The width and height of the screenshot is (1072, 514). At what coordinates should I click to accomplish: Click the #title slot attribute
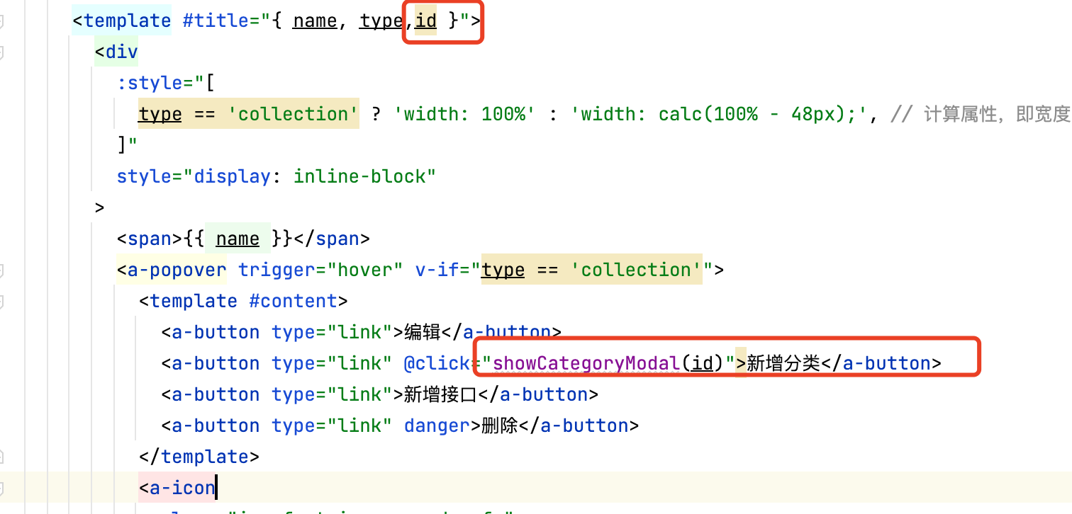[x=217, y=21]
